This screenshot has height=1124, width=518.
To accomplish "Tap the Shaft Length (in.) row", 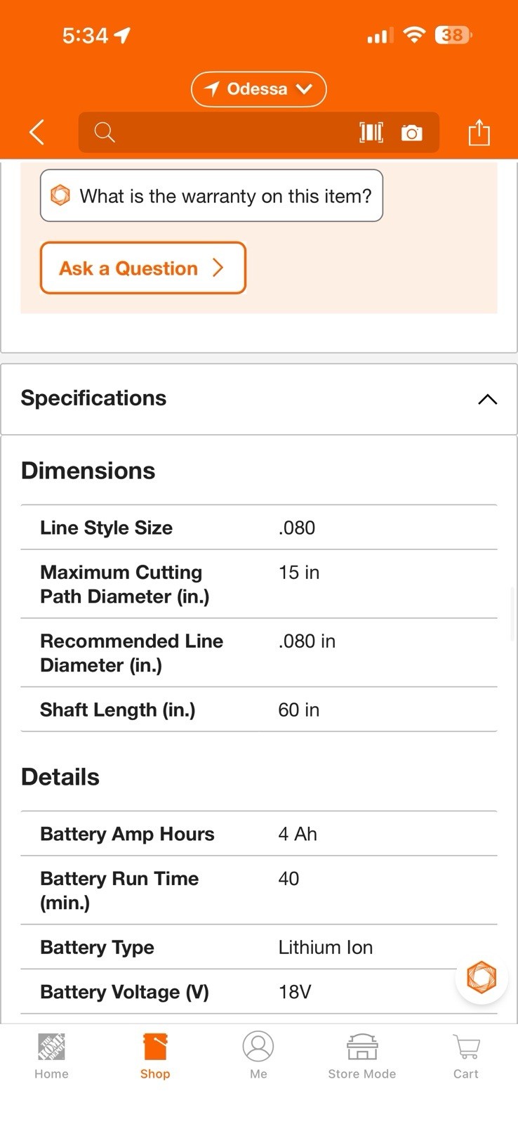I will (x=259, y=710).
